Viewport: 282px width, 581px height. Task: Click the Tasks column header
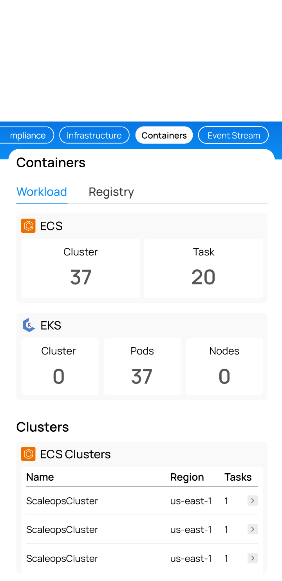[238, 477]
